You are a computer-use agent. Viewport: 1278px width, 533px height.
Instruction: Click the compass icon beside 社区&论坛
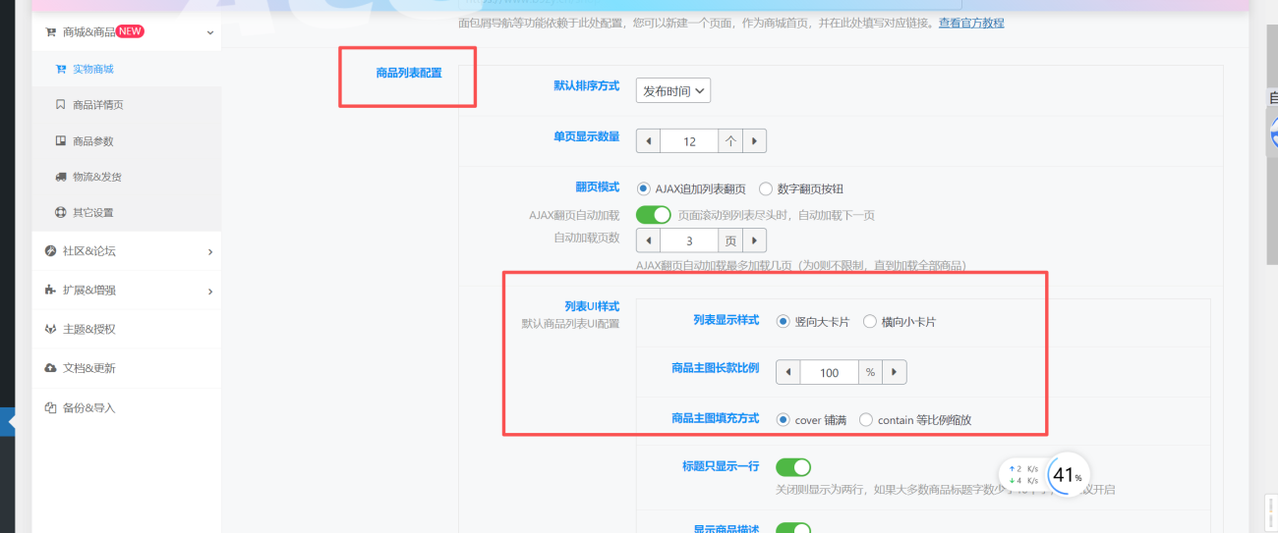pos(51,251)
